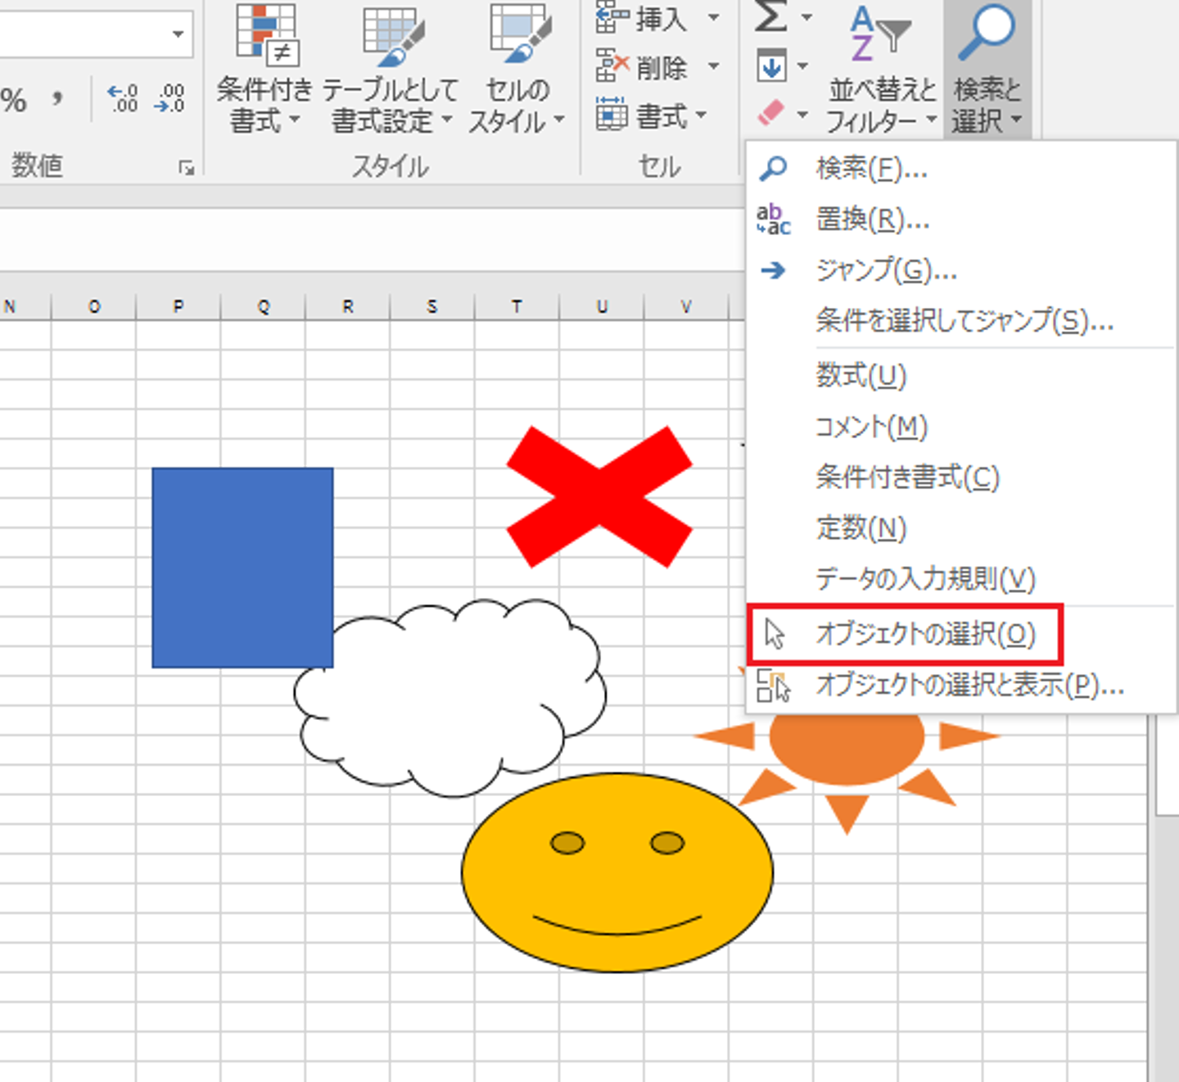Choose 置換(R)... from the menu

962,220
